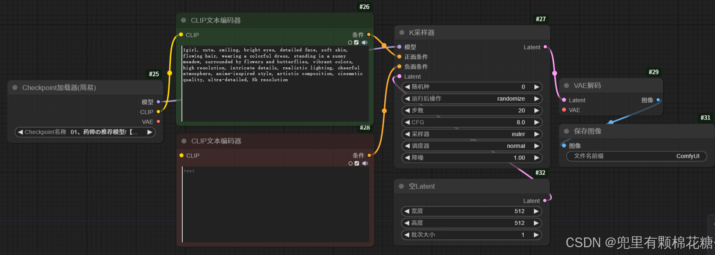Click the 正面条件 input port on K采样器
Image resolution: width=715 pixels, height=255 pixels.
tap(399, 57)
